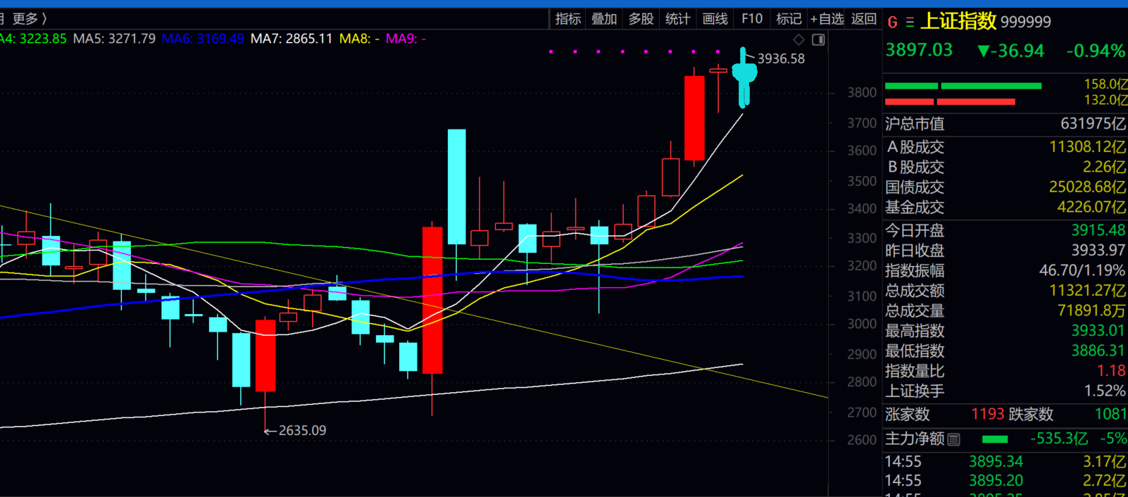
Task: Click the diamond icon above the chart
Action: (798, 39)
